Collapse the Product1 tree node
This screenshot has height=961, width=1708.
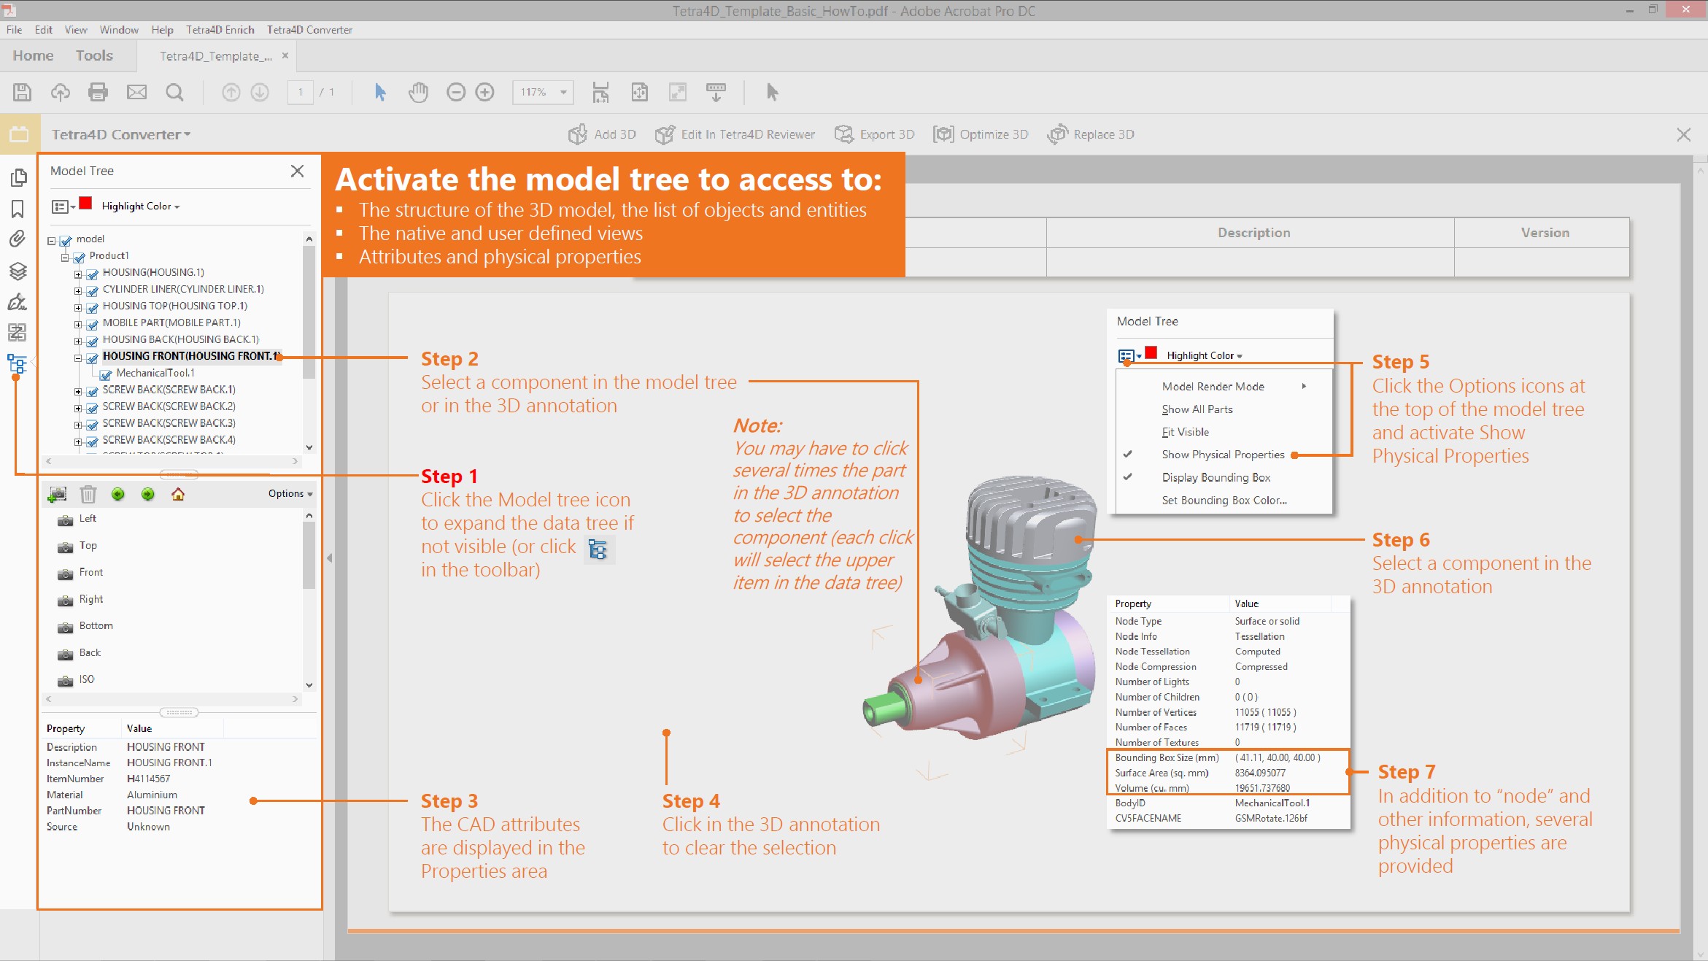coord(65,258)
